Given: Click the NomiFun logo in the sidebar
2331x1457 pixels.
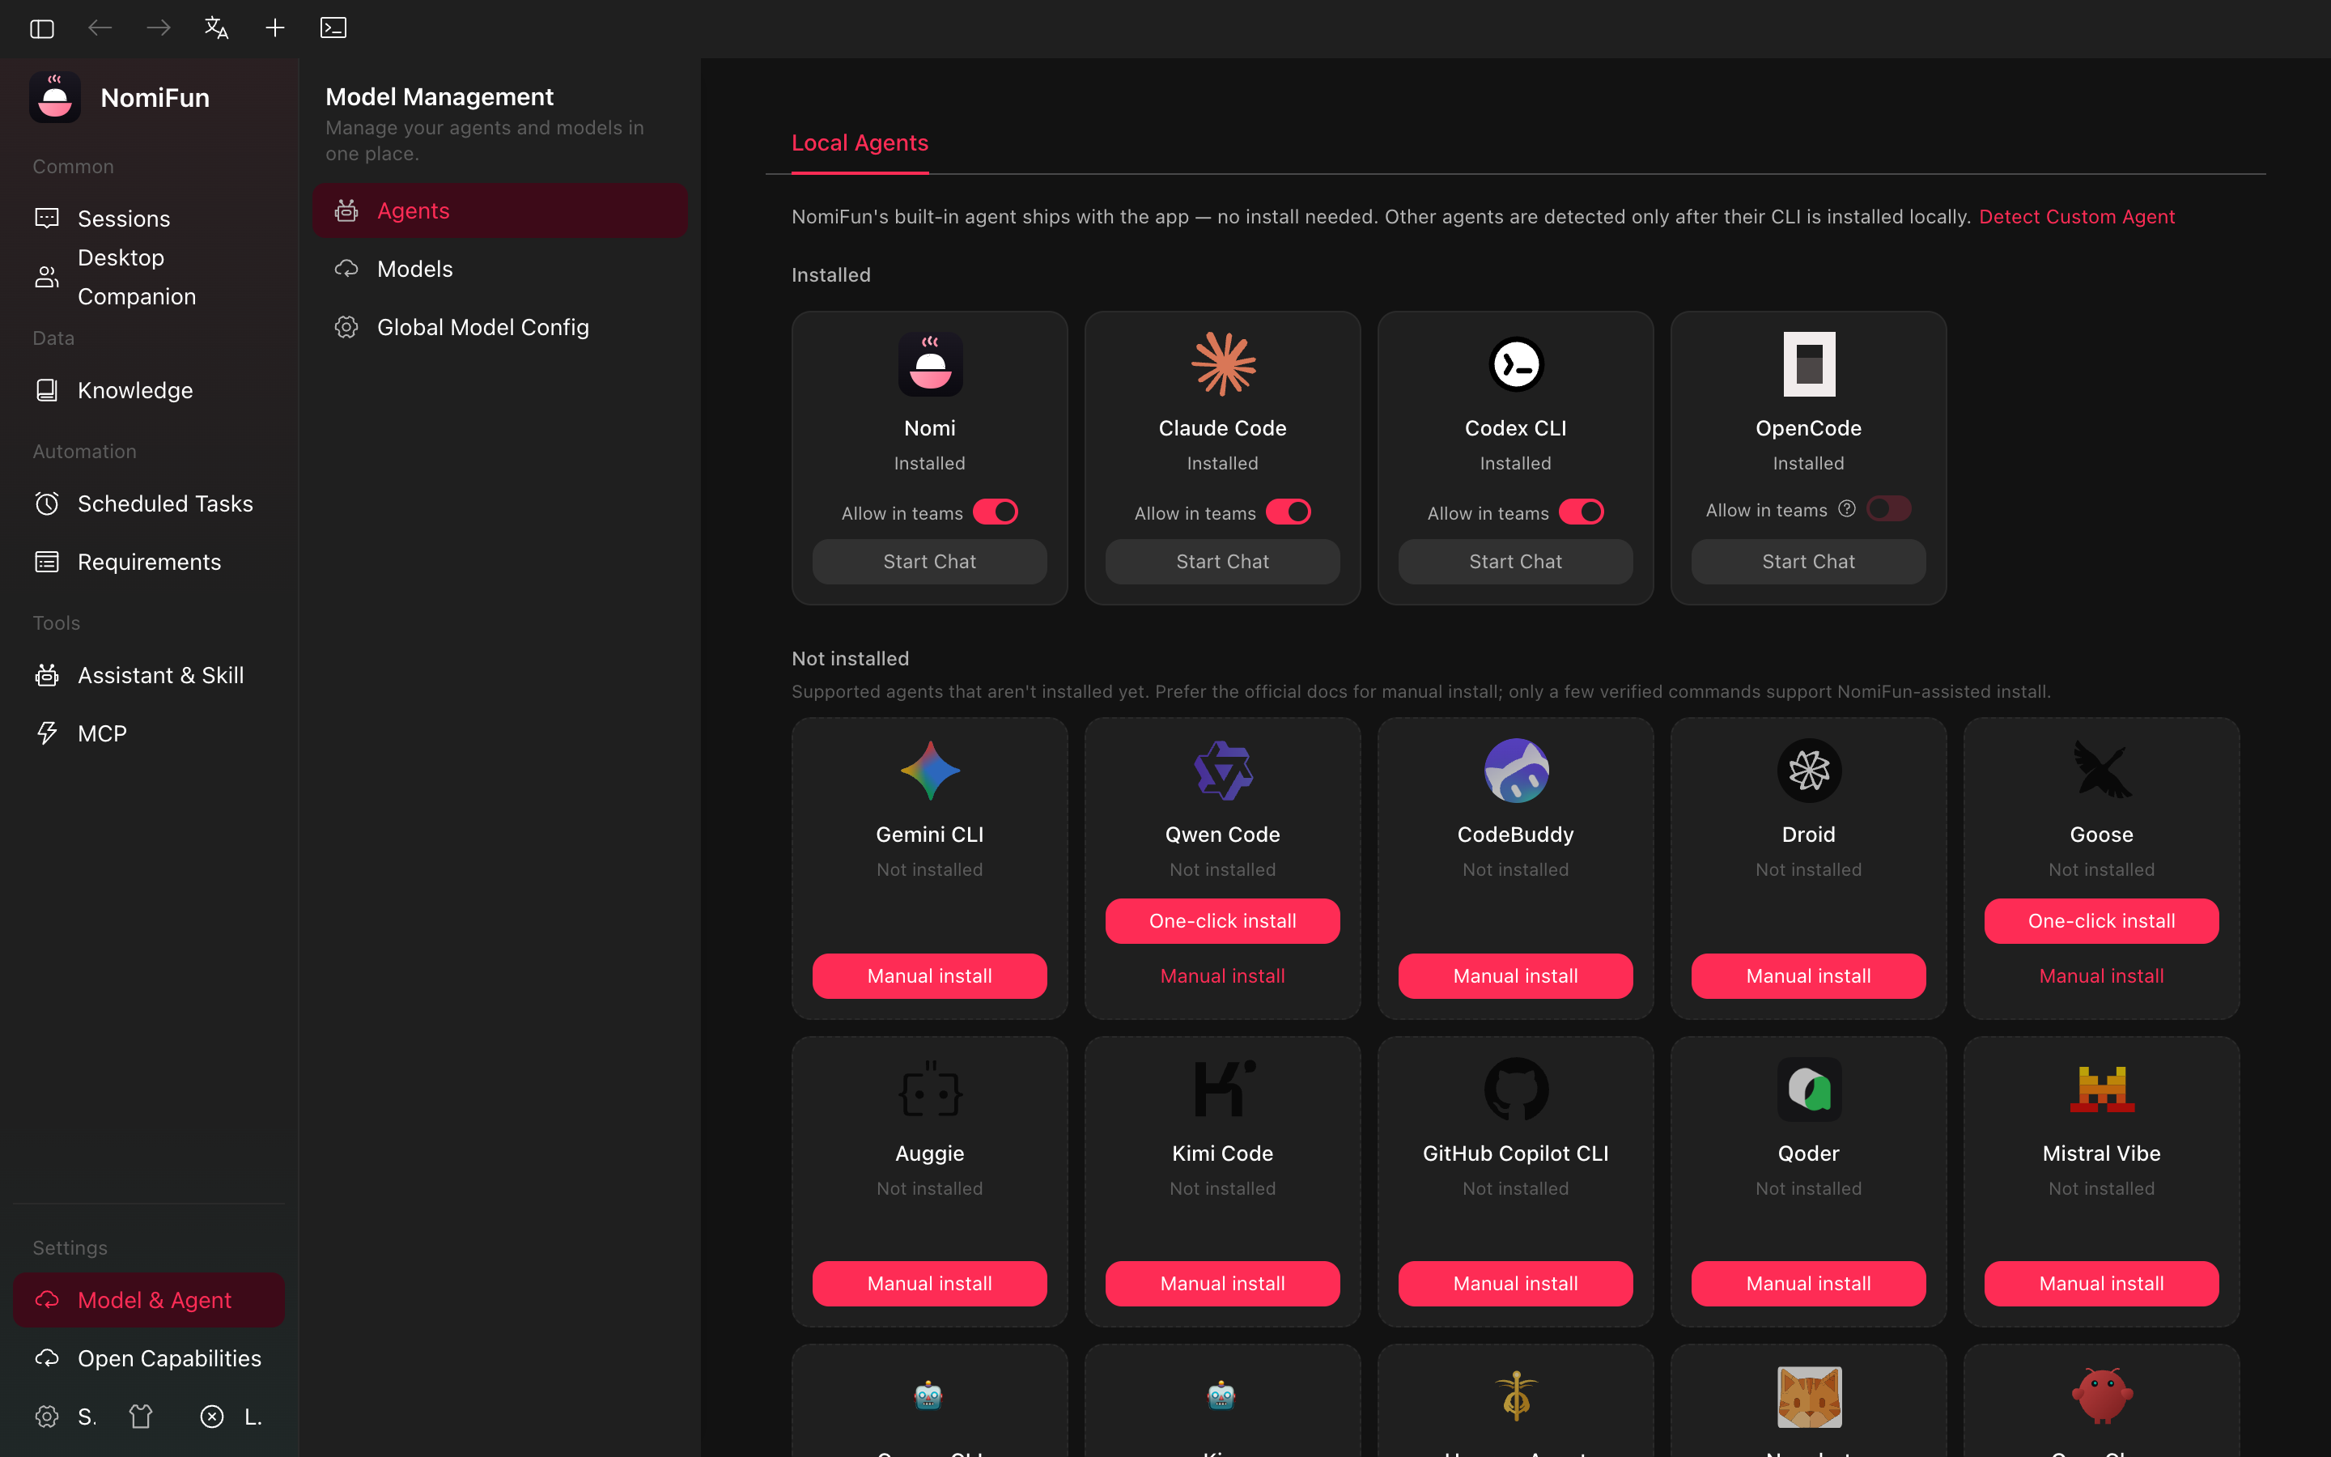Looking at the screenshot, I should [55, 97].
